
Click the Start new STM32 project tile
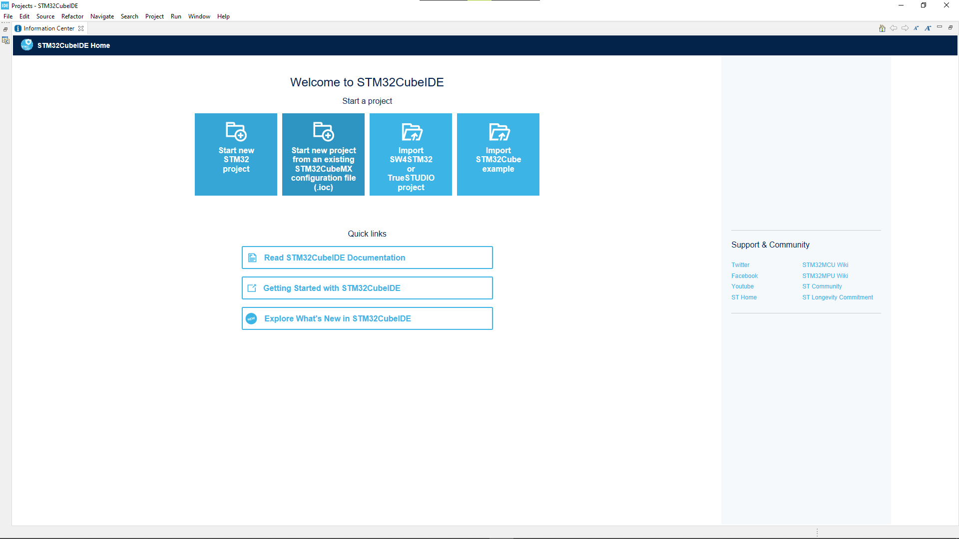[x=236, y=154]
